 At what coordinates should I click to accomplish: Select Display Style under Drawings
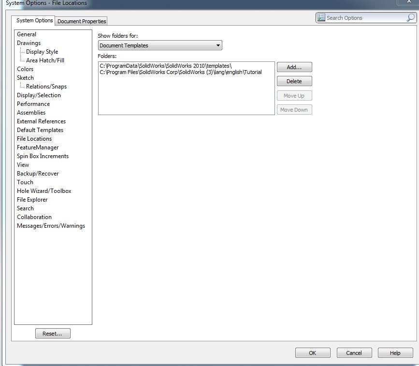[x=42, y=52]
